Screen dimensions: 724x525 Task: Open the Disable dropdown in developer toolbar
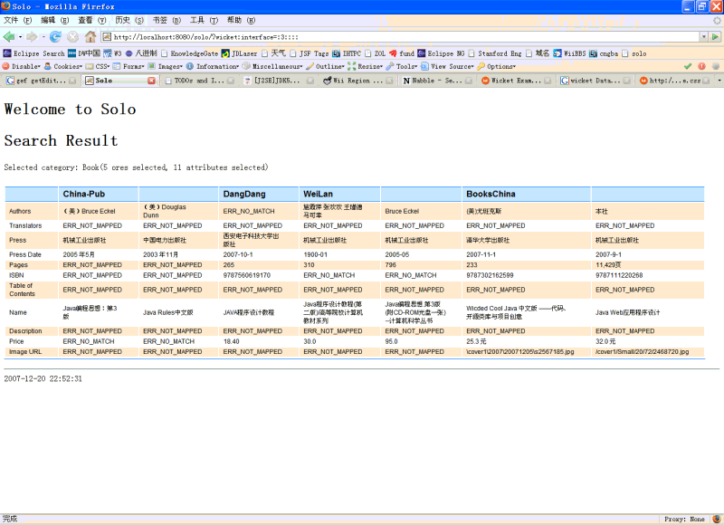point(22,66)
